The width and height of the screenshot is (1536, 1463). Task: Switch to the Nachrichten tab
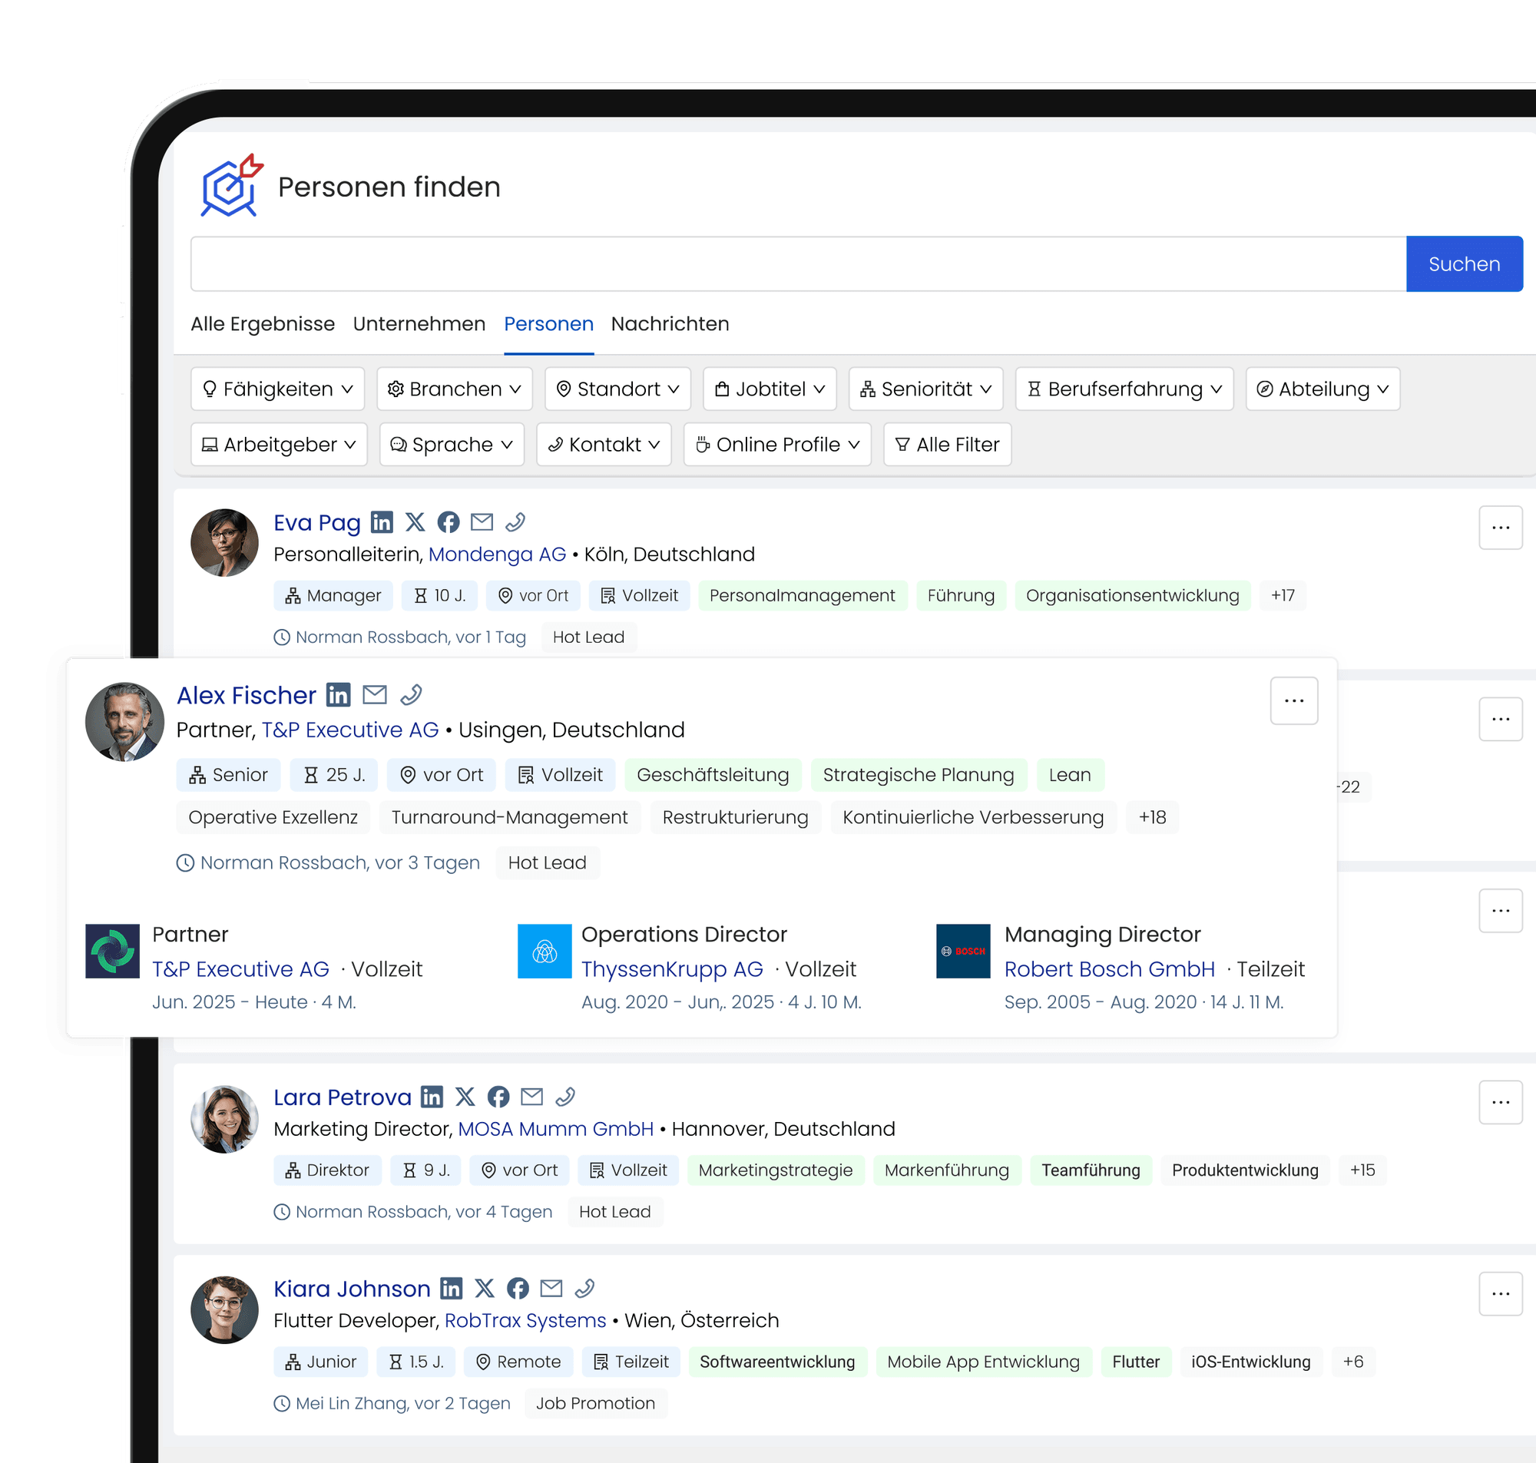[670, 323]
